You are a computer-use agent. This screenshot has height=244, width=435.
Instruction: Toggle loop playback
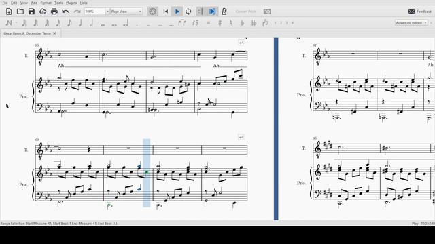188,12
